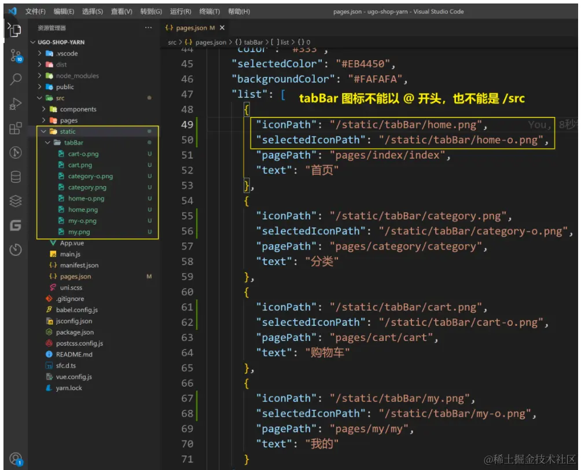Click line number 49 in gutter
Screen dimensions: 581x470
187,124
